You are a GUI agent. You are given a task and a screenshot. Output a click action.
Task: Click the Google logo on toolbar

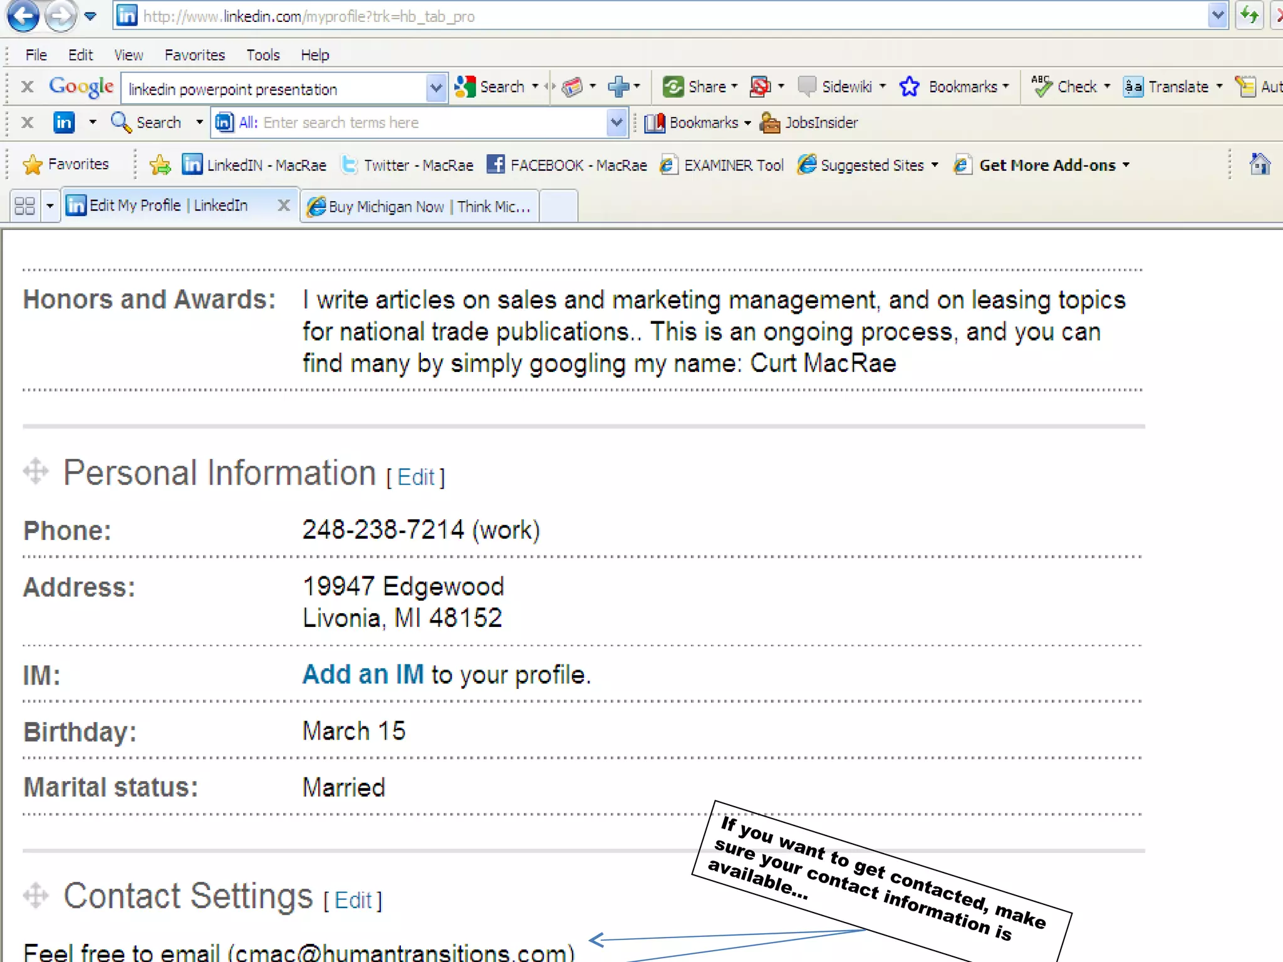pos(81,86)
